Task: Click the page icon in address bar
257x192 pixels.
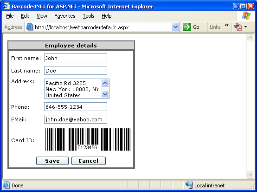Action: click(x=30, y=27)
